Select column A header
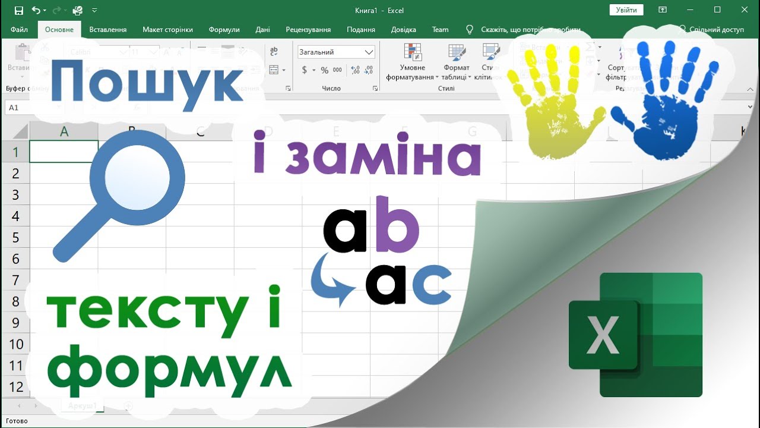 pos(64,131)
